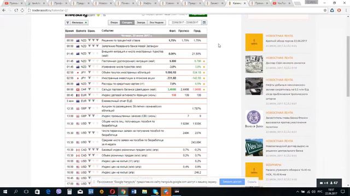350x196 pixels.
Task: Open news Заместитель главы Банка Японии
Action: (287, 122)
